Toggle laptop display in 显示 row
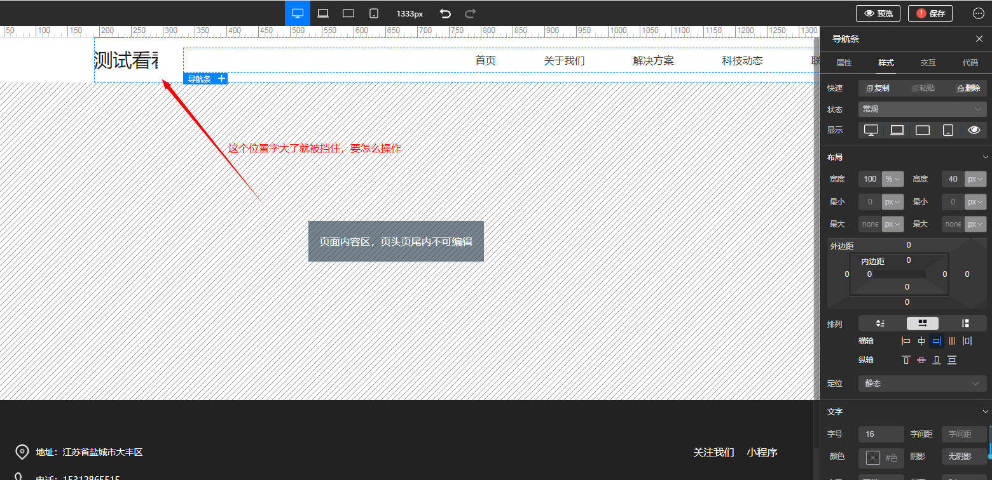 click(x=897, y=130)
